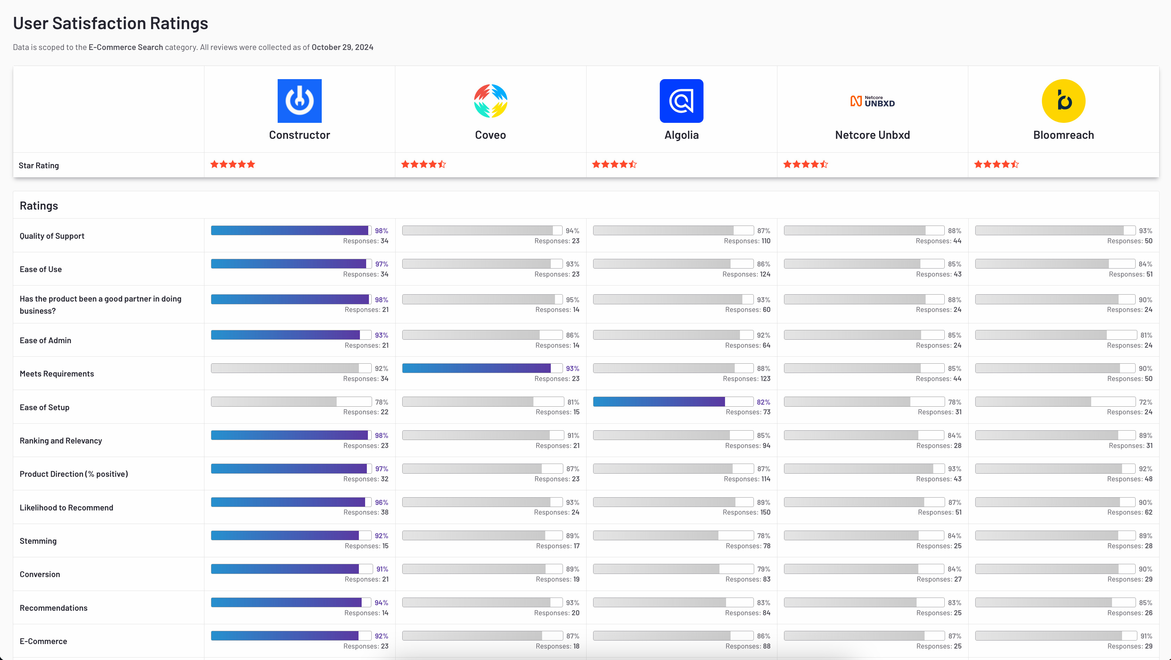The height and width of the screenshot is (660, 1171).
Task: Click the Ratings section heading
Action: coord(39,206)
